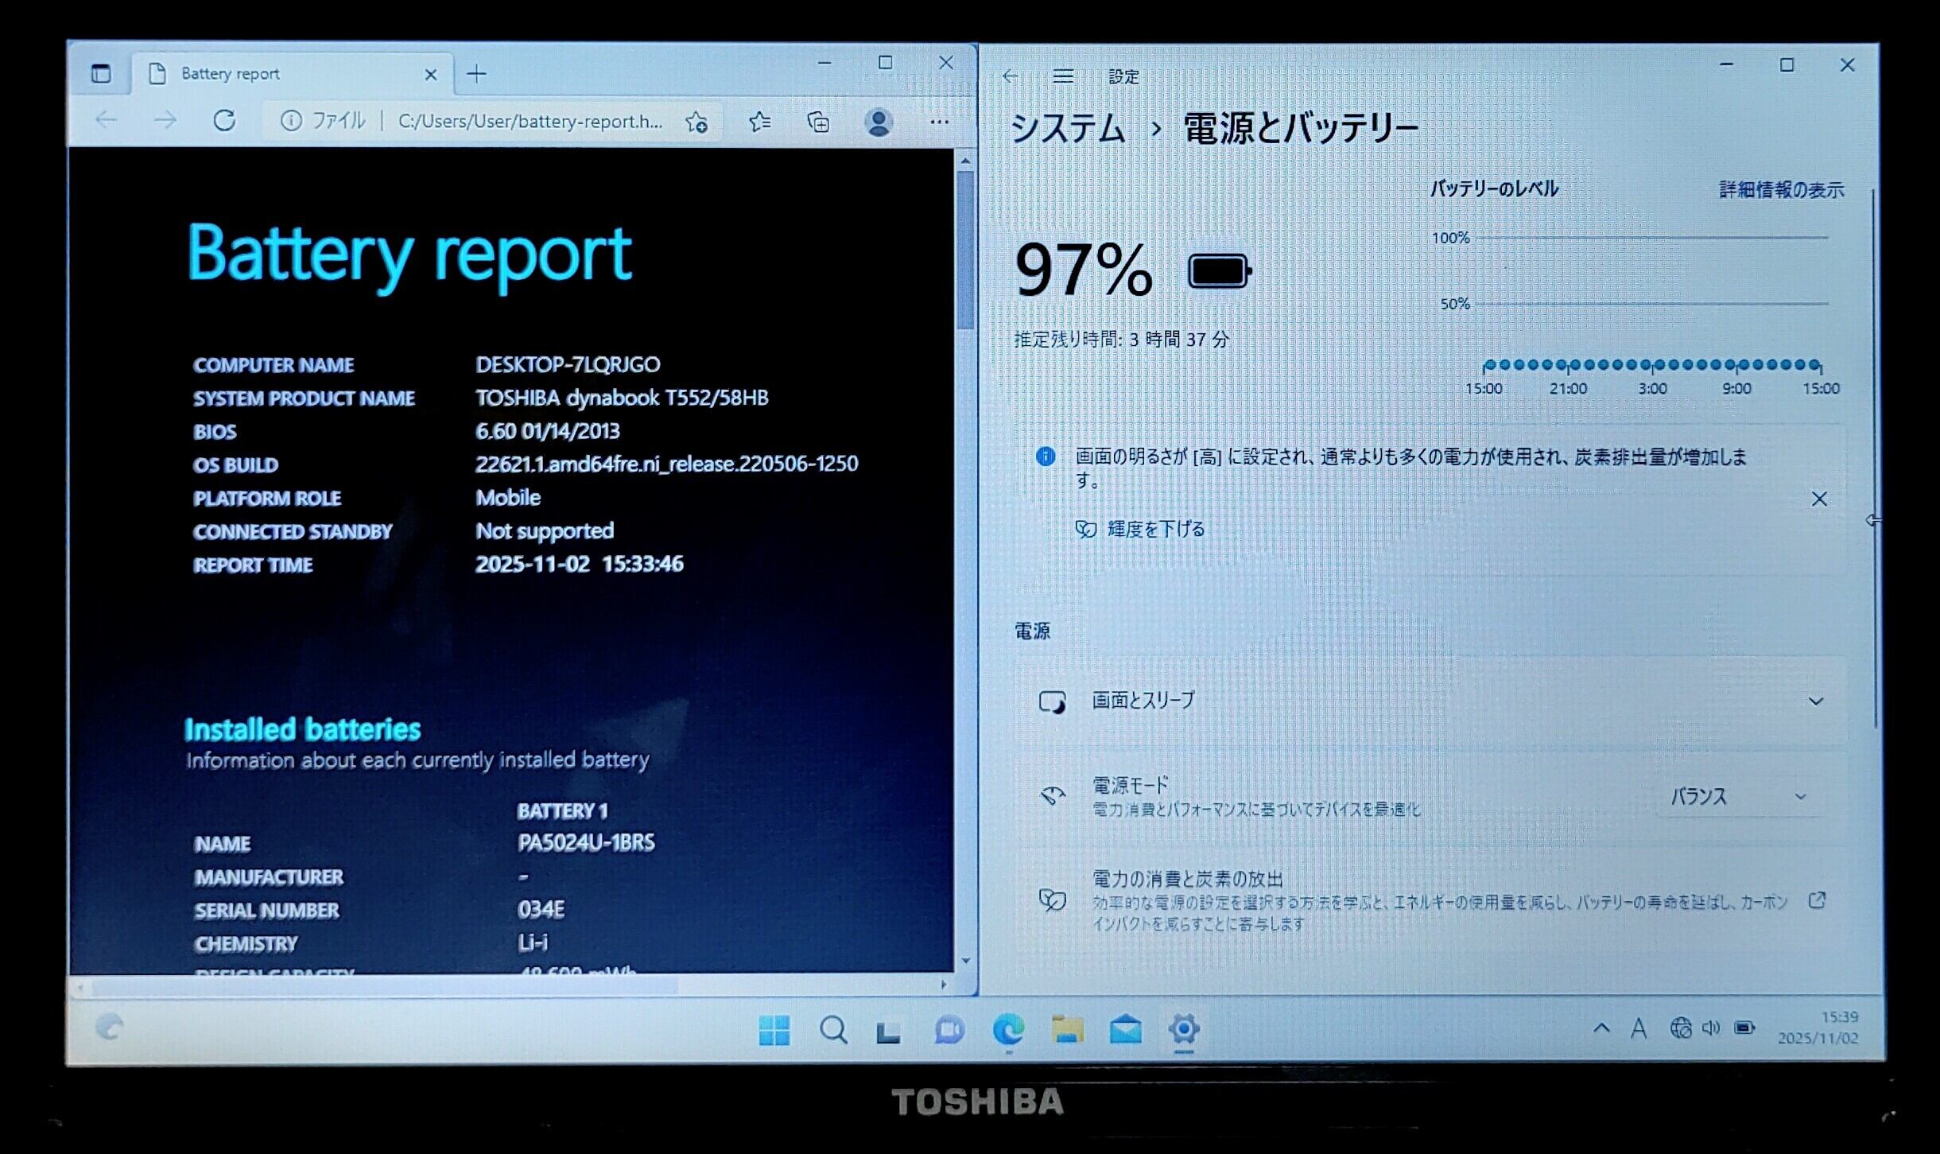1940x1154 pixels.
Task: Add page to favorites star icon
Action: click(x=696, y=122)
